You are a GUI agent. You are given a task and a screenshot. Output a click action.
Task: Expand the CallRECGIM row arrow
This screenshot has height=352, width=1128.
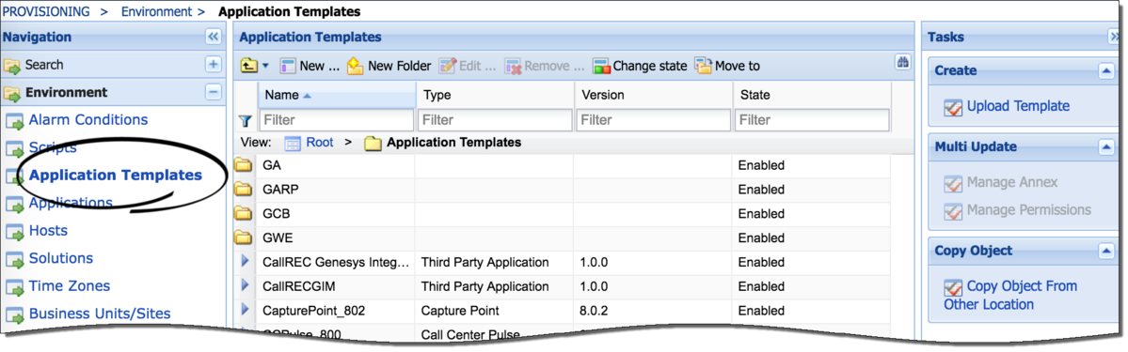(x=246, y=286)
